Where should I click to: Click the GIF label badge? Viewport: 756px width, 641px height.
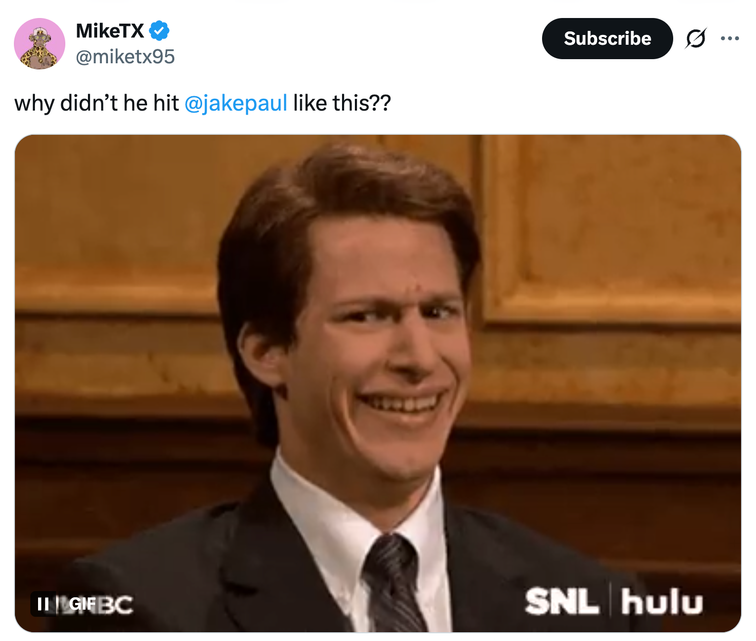point(82,603)
